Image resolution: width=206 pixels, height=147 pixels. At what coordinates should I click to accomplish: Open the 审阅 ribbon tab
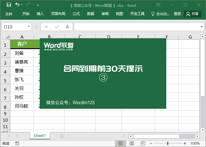105,14
